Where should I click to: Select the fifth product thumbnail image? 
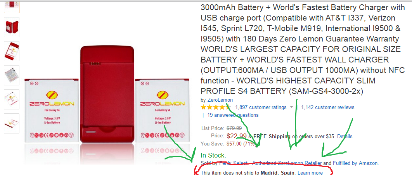tap(12, 99)
